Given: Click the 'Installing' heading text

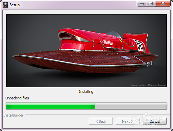Looking at the screenshot, I should point(86,92).
